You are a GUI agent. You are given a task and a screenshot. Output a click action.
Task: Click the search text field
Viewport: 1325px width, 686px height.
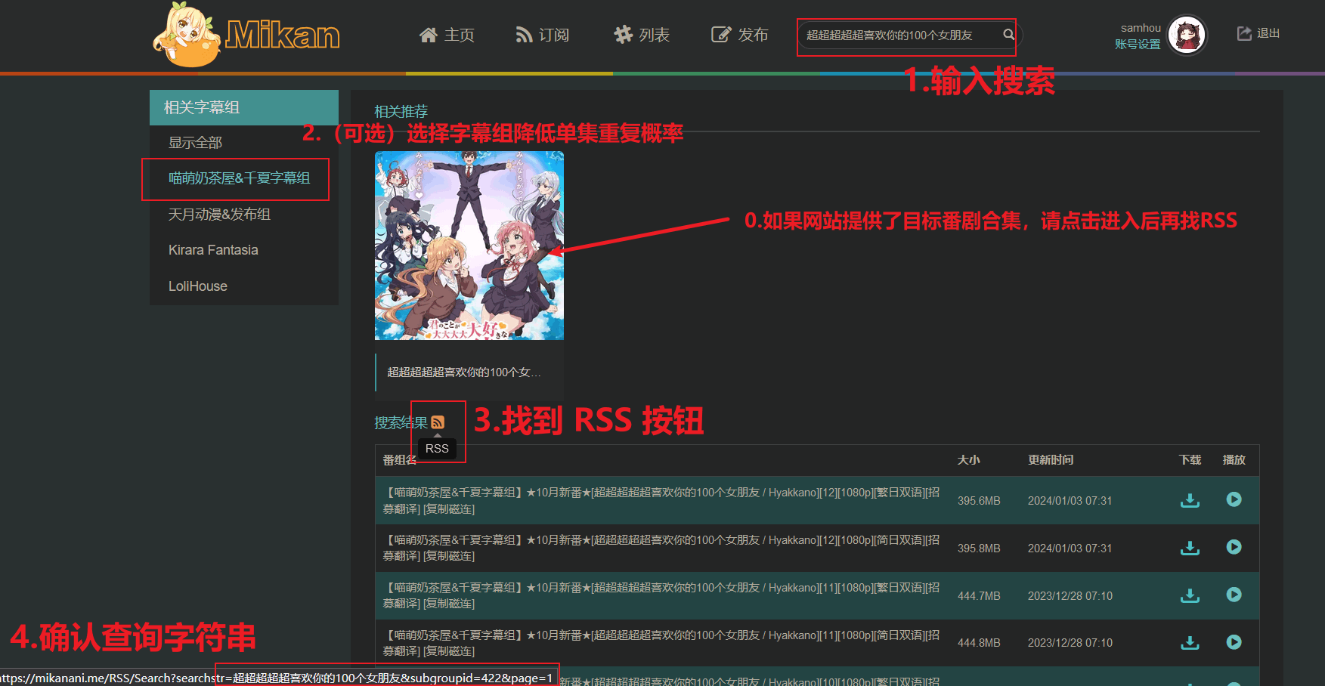900,35
